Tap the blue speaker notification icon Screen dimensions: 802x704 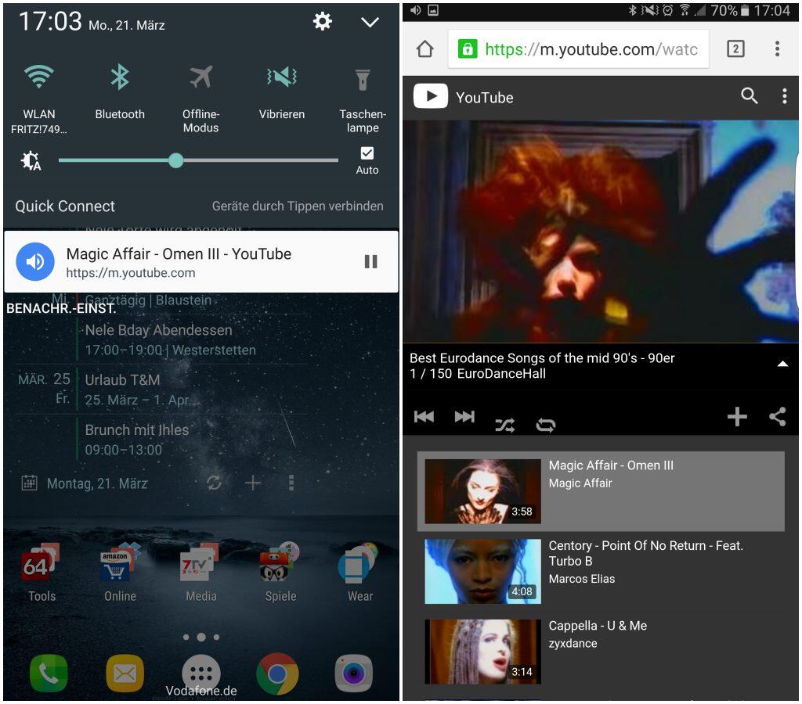click(x=35, y=261)
